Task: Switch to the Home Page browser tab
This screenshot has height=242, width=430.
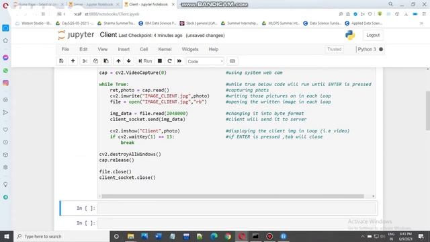Action: click(x=38, y=5)
